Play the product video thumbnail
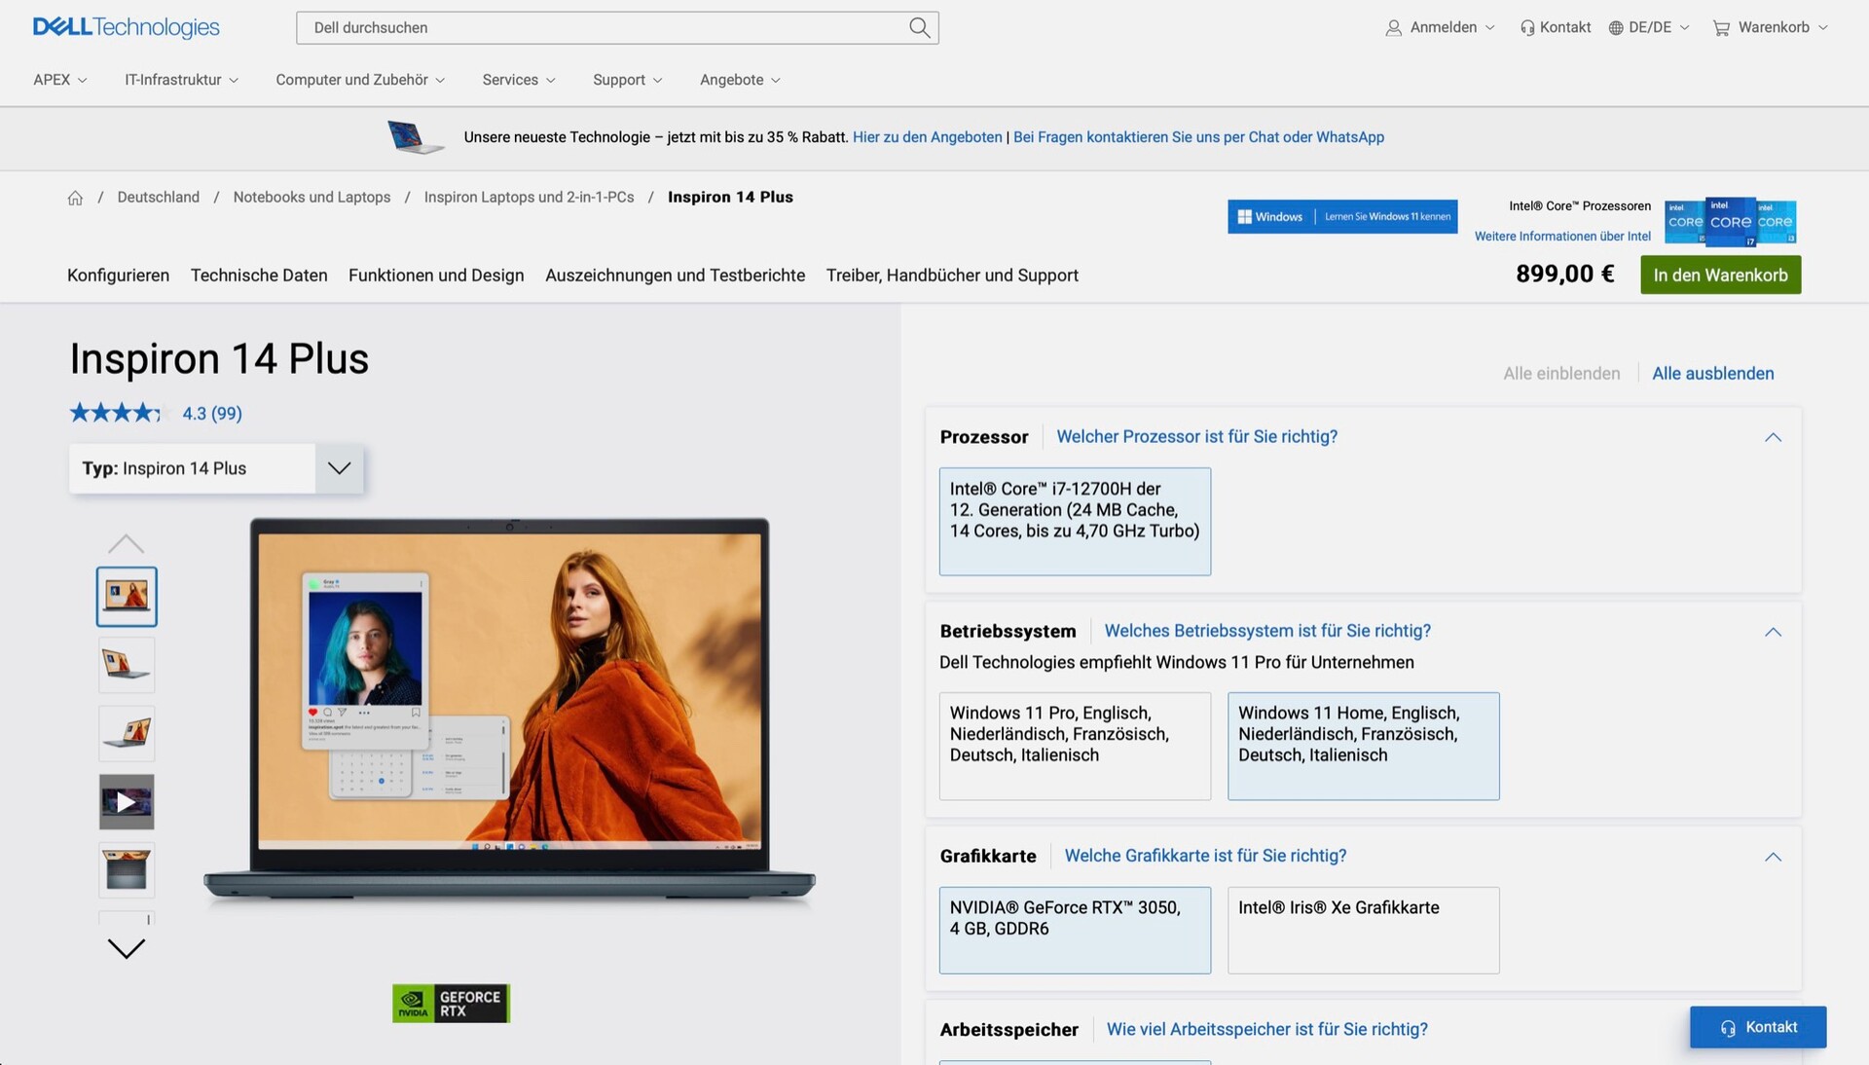This screenshot has height=1065, width=1869. pos(127,802)
